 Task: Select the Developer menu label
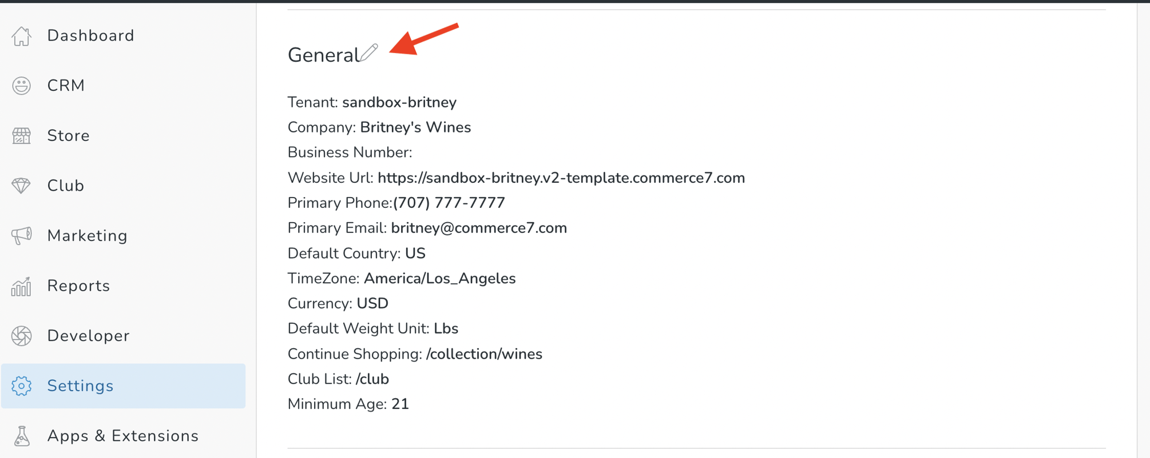(88, 336)
